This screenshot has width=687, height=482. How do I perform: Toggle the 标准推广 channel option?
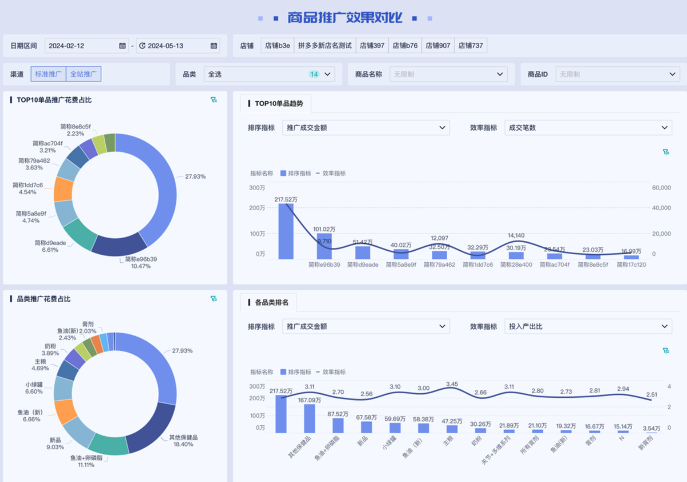click(48, 74)
